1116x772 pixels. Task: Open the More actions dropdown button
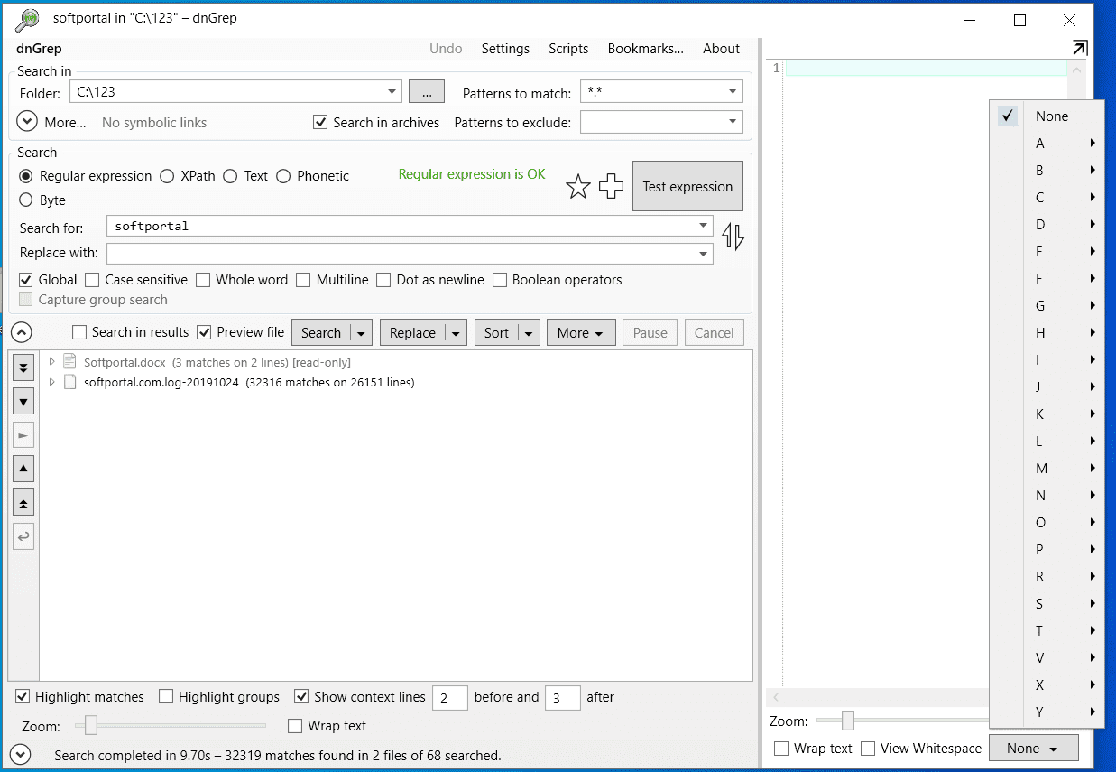point(581,333)
